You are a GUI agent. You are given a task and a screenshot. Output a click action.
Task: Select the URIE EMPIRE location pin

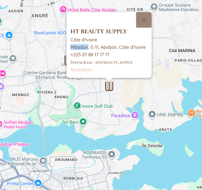(x=152, y=115)
